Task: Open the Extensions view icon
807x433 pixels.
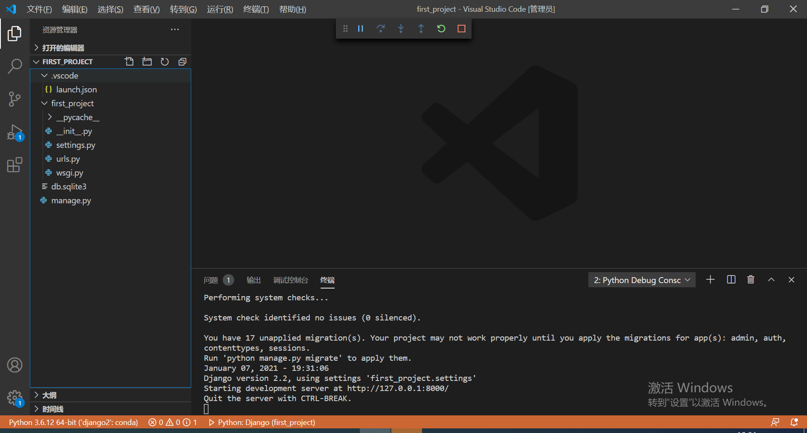Action: click(x=15, y=165)
